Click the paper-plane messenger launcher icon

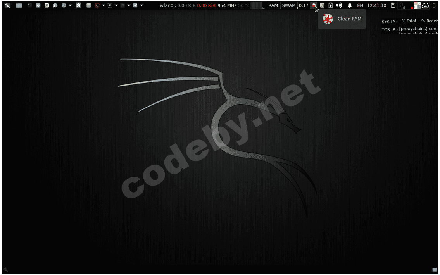pyautogui.click(x=135, y=5)
